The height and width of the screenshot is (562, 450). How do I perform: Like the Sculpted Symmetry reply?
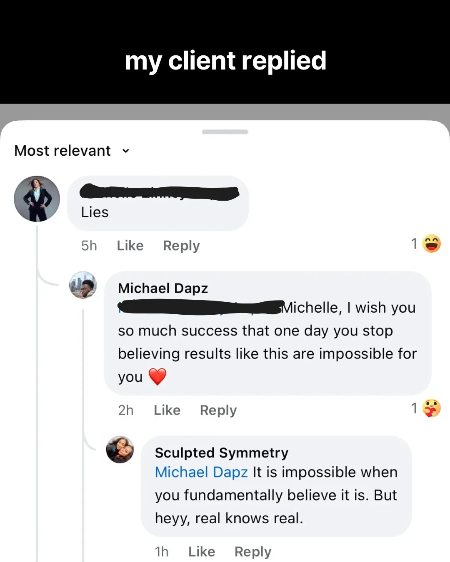202,552
